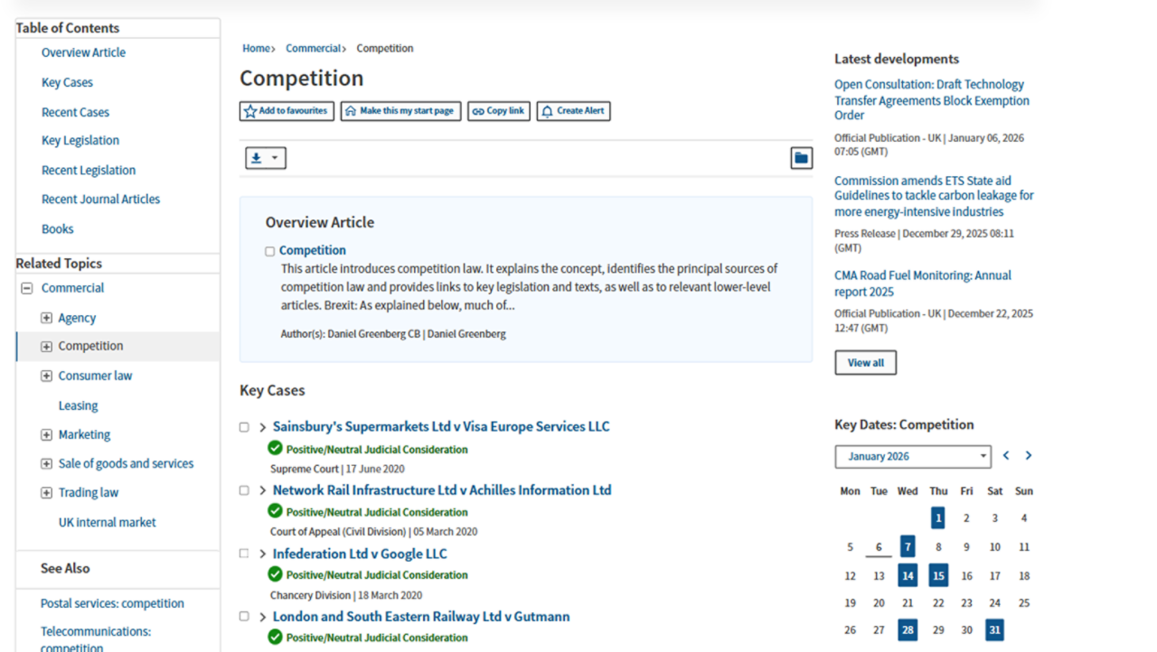
Task: Collapse the Commercial topic tree
Action: coord(27,288)
